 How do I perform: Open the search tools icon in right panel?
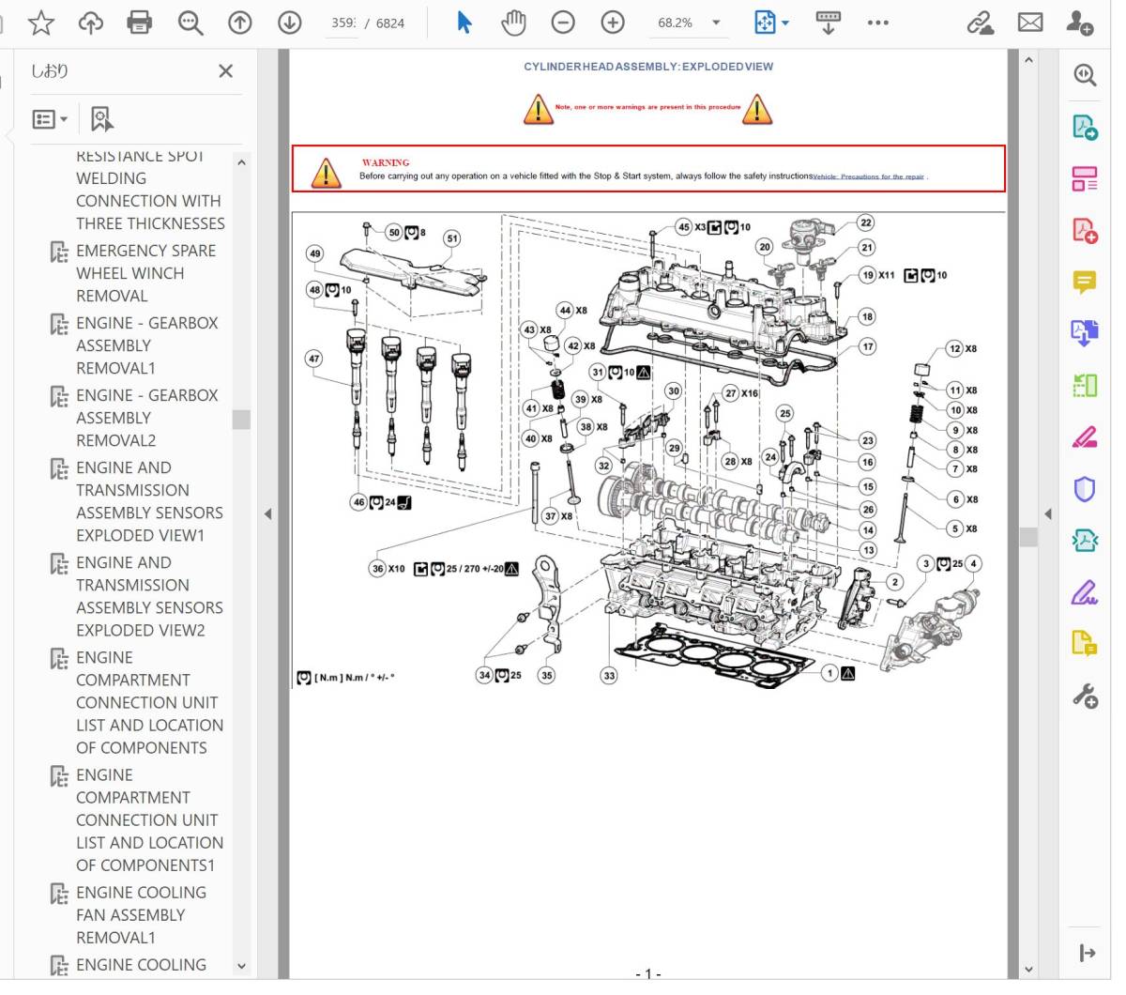tap(1086, 76)
